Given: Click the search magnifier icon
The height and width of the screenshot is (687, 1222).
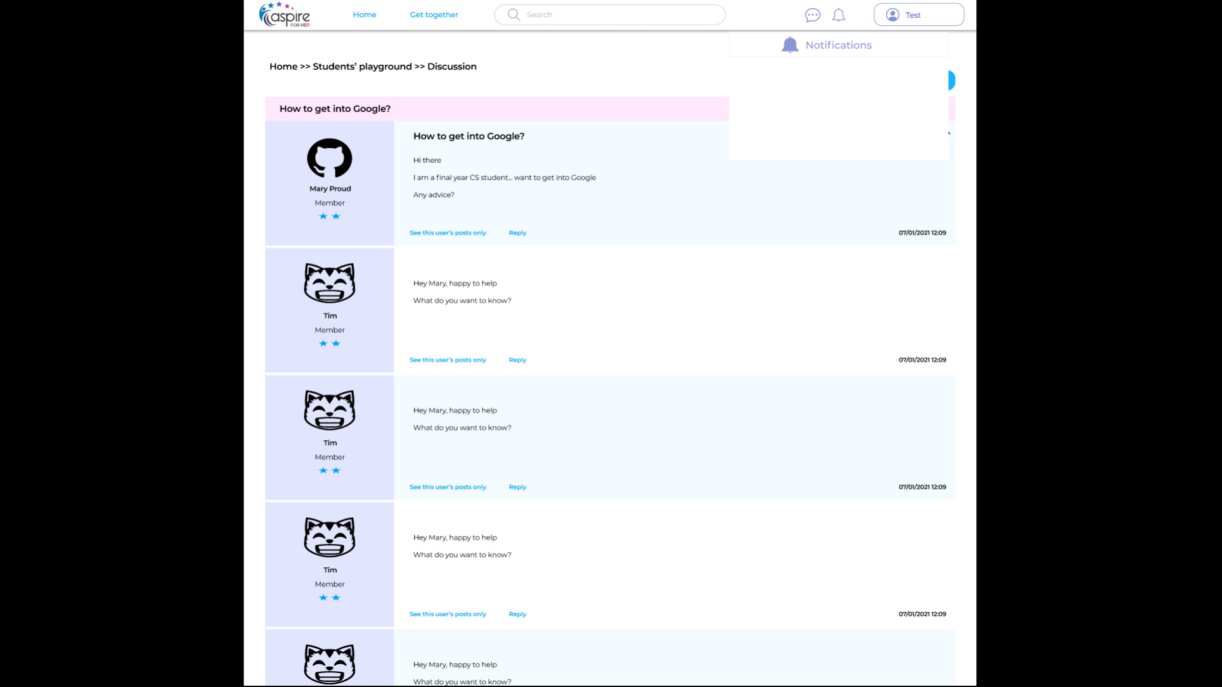Looking at the screenshot, I should click(x=514, y=15).
